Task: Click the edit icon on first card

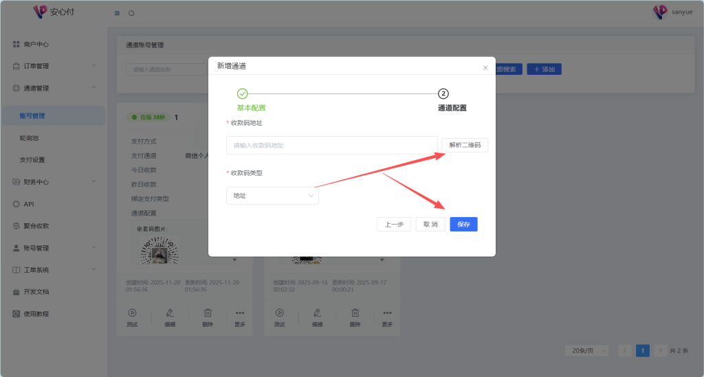Action: (170, 312)
